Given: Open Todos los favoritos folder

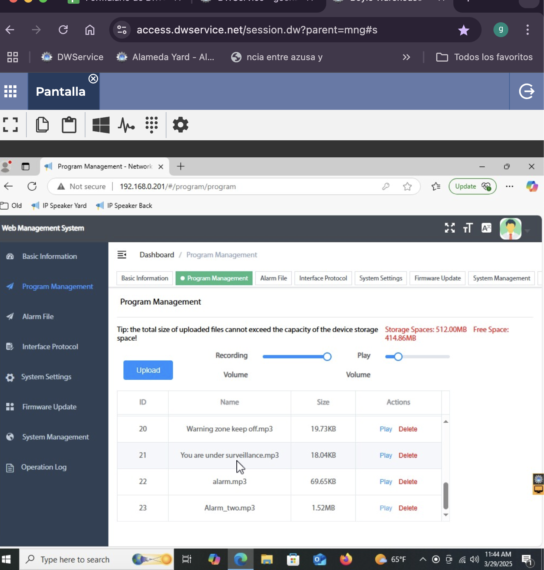Looking at the screenshot, I should tap(484, 57).
